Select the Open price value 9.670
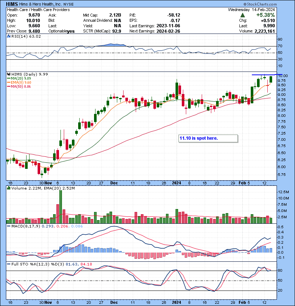Image resolution: width=295 pixels, height=306 pixels. pos(34,15)
